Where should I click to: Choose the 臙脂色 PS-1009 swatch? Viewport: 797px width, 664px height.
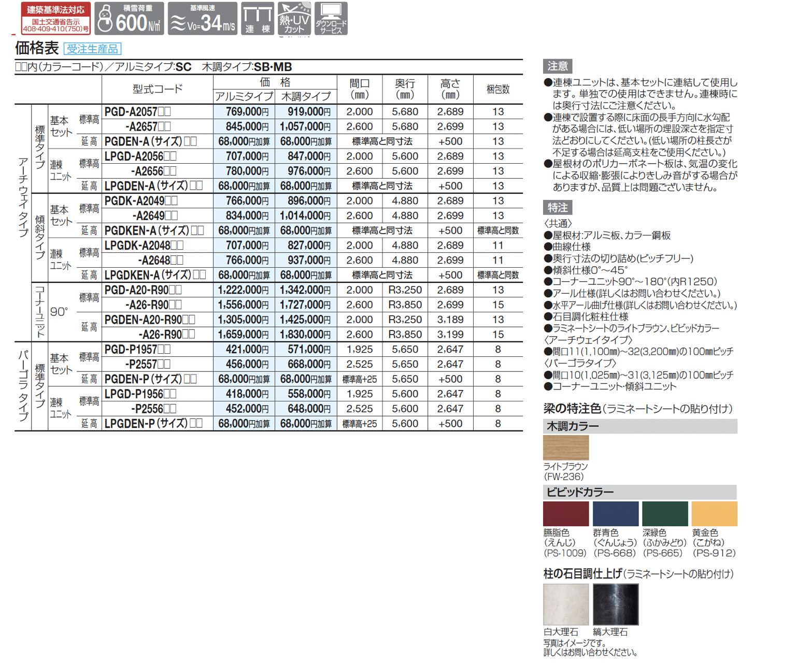[566, 514]
